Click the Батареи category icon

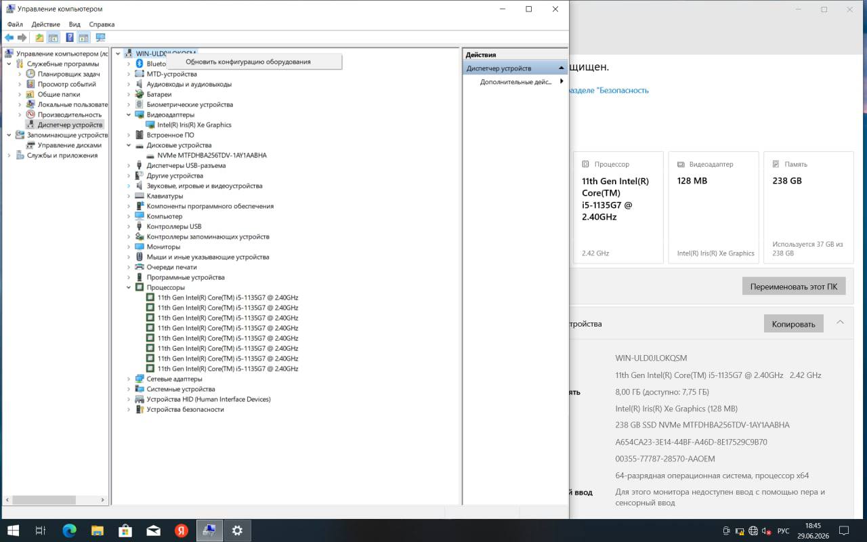pyautogui.click(x=140, y=94)
